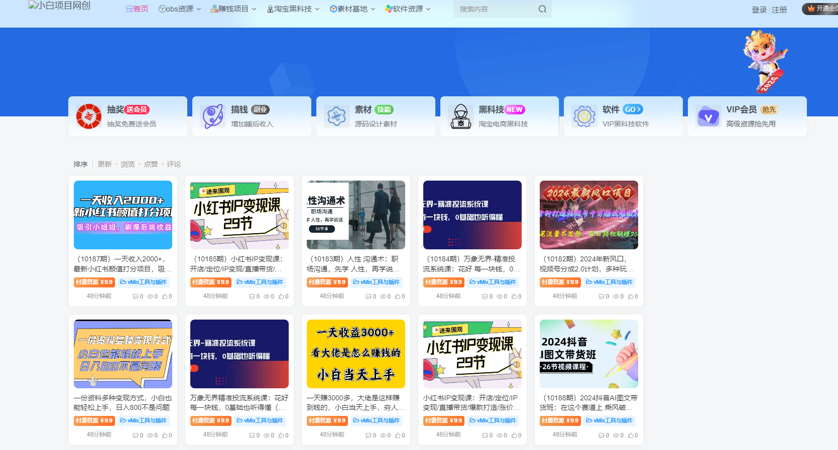Expand the obs资源 dropdown menu
This screenshot has height=450, width=838.
click(180, 9)
